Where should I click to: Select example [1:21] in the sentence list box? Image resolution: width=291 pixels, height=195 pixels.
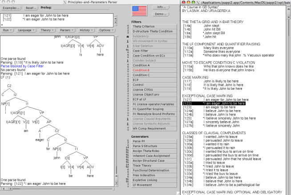coord(36,16)
